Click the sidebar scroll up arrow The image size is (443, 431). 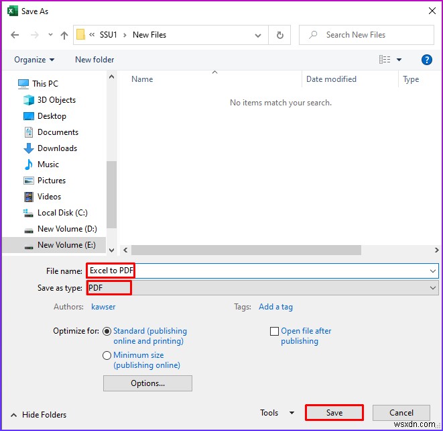click(112, 77)
